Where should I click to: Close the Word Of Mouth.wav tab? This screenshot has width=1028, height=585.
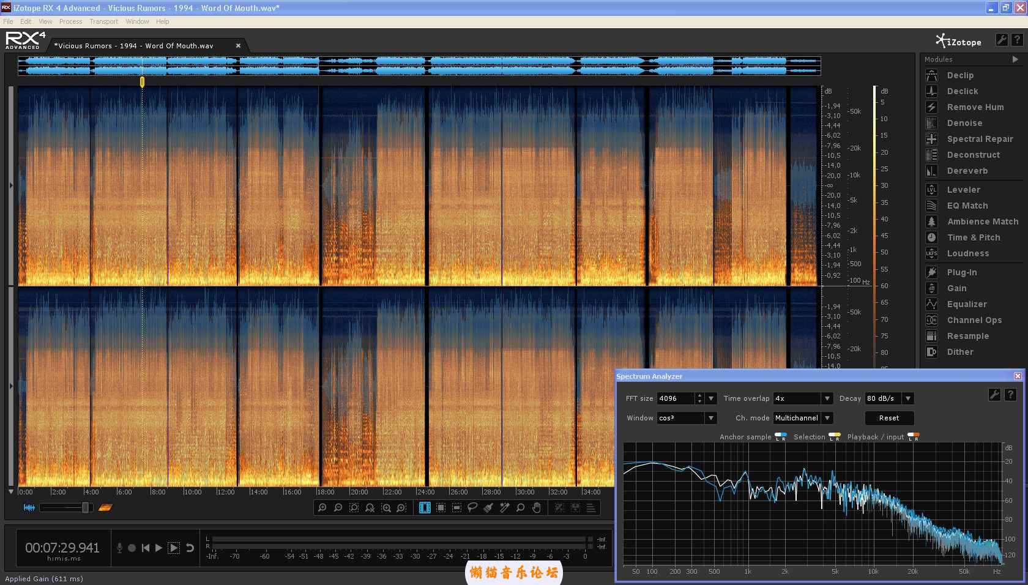click(x=238, y=46)
